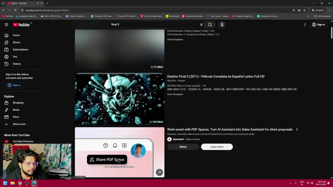
Task: Click Sign in button at top right
Action: (x=319, y=25)
